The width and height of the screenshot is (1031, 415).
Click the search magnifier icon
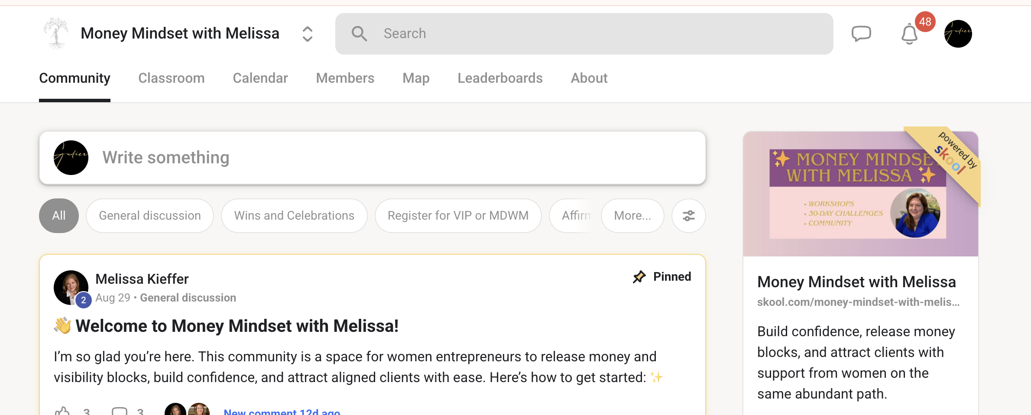coord(359,34)
